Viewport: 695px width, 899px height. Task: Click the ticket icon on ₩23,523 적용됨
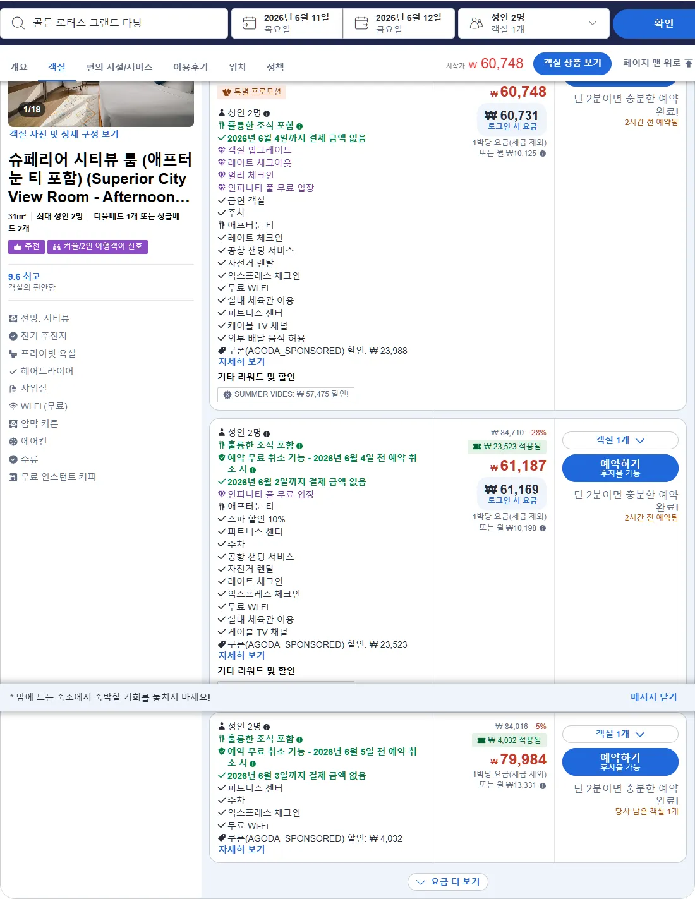(477, 447)
